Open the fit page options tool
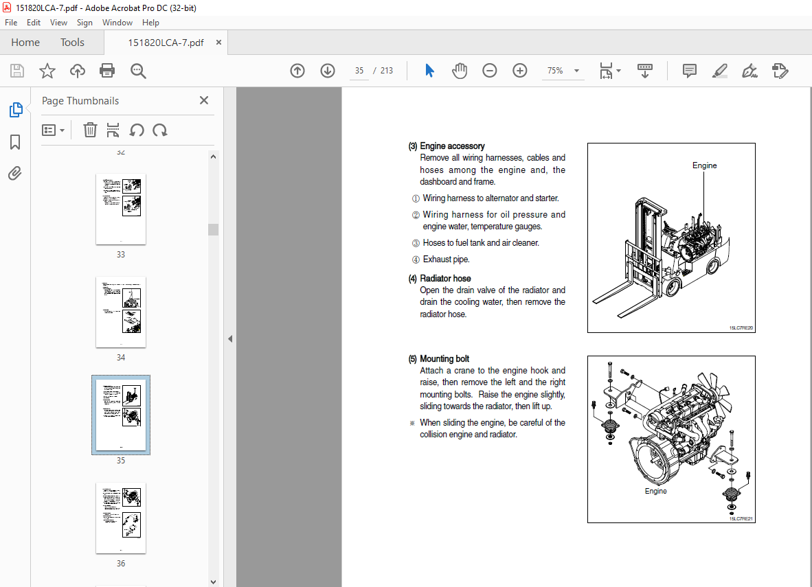Viewport: 812px width, 587px height. point(609,71)
